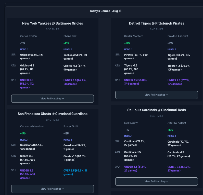Click pitcher name Carson Whisenhunt

(x=32, y=126)
